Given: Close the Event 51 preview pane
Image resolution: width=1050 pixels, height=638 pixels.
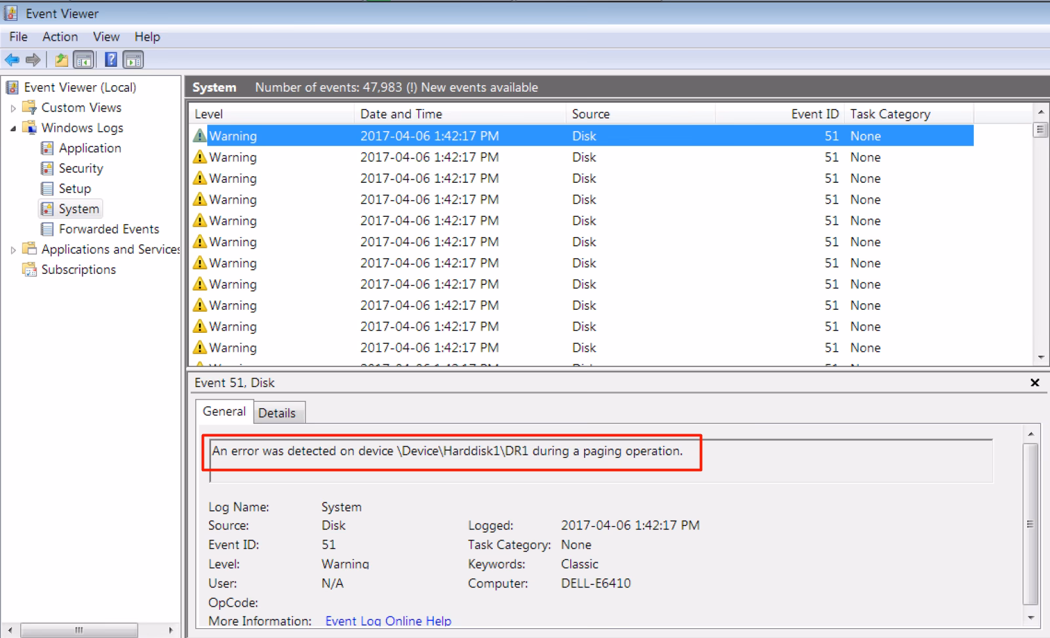Looking at the screenshot, I should click(x=1035, y=383).
